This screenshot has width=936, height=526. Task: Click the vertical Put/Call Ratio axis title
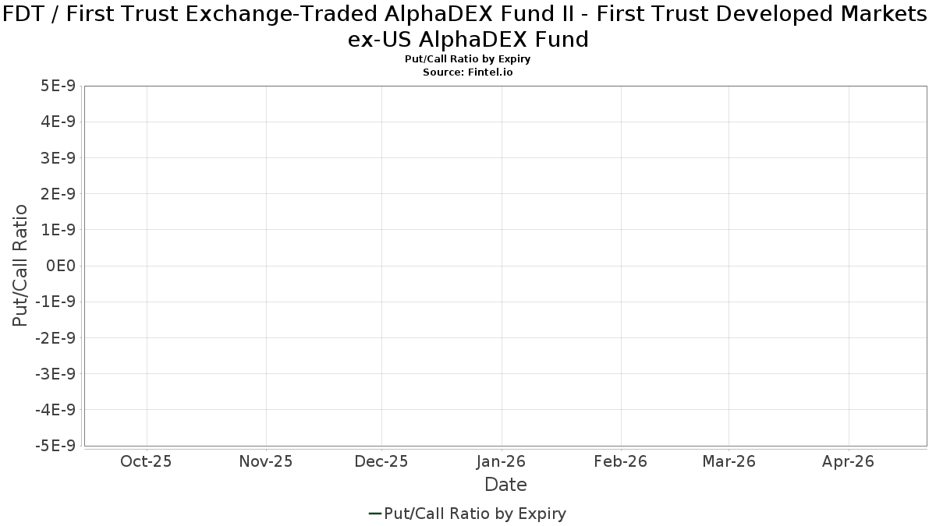point(20,265)
